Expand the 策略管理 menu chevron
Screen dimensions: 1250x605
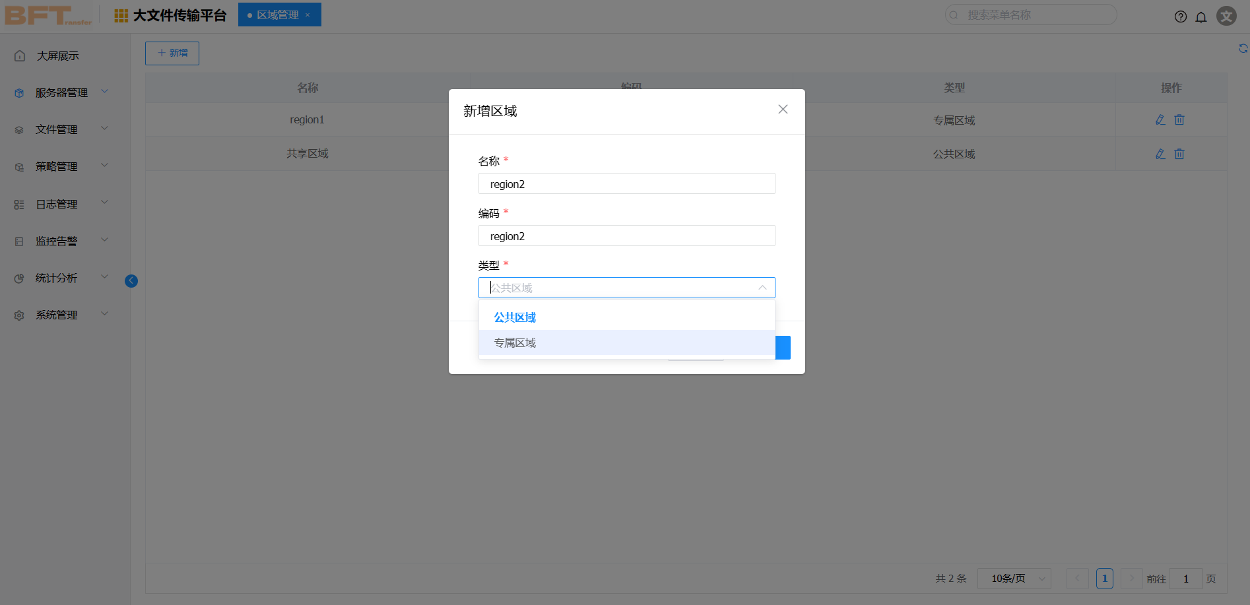tap(104, 166)
